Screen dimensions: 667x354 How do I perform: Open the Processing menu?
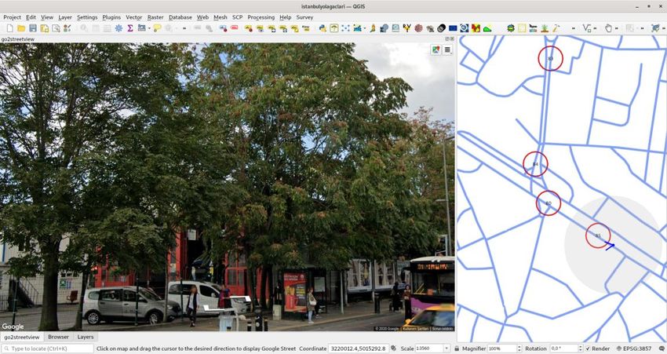[261, 16]
